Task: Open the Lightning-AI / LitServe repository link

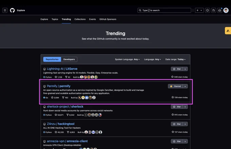Action: coord(62,69)
